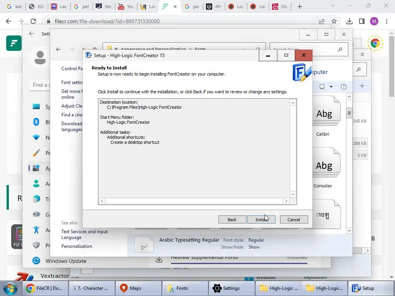Click the summary box scroll up arrow
The image size is (395, 296).
coord(293,103)
